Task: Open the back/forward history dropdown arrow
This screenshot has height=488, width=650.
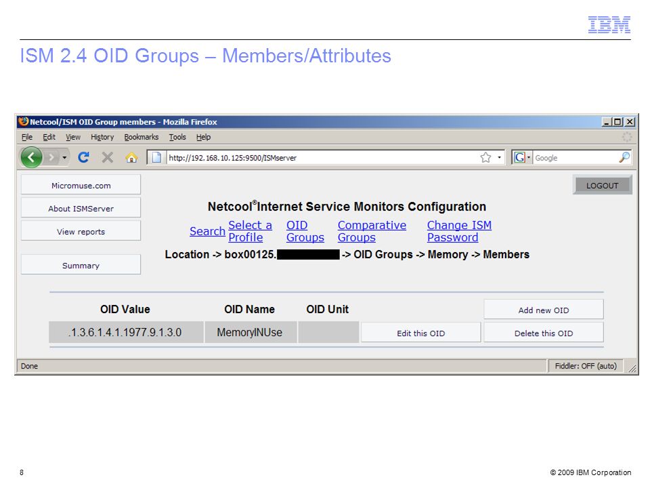Action: coord(64,157)
